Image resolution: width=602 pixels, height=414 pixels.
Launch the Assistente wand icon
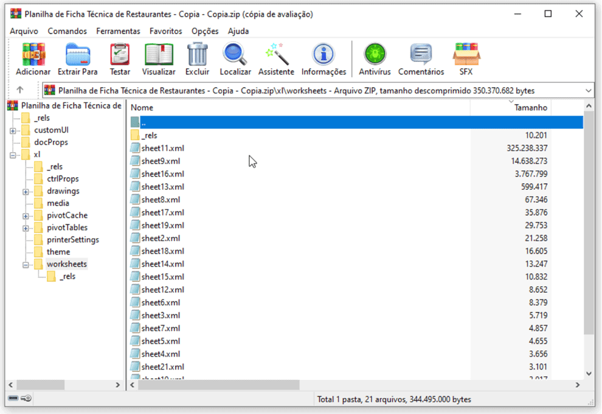[275, 55]
